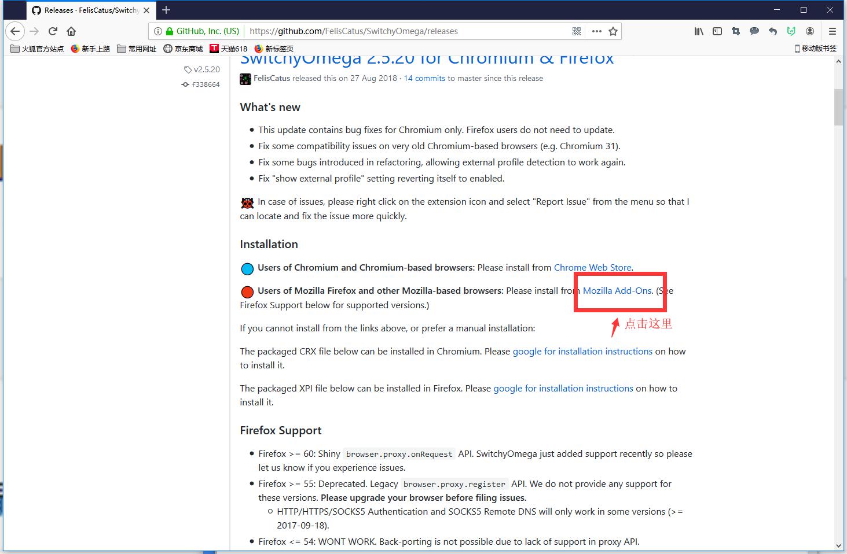
Task: Open the browser home page
Action: point(71,31)
